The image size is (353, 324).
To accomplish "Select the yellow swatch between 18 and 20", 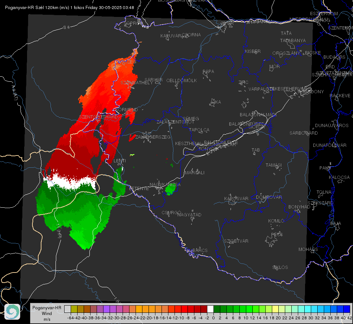I will (x=275, y=309).
